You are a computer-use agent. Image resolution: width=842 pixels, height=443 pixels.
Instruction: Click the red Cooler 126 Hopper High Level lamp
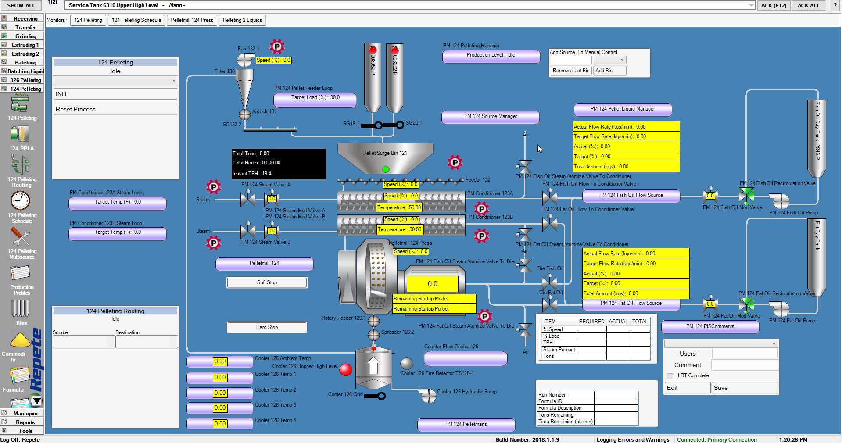[x=345, y=370]
